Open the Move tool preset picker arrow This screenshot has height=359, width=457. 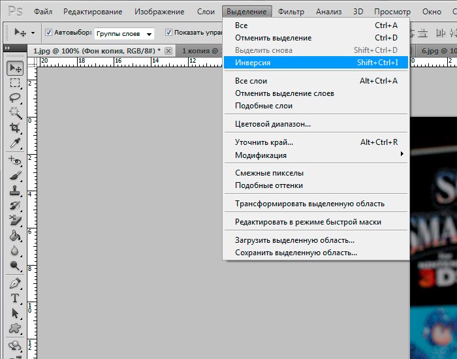(x=33, y=33)
